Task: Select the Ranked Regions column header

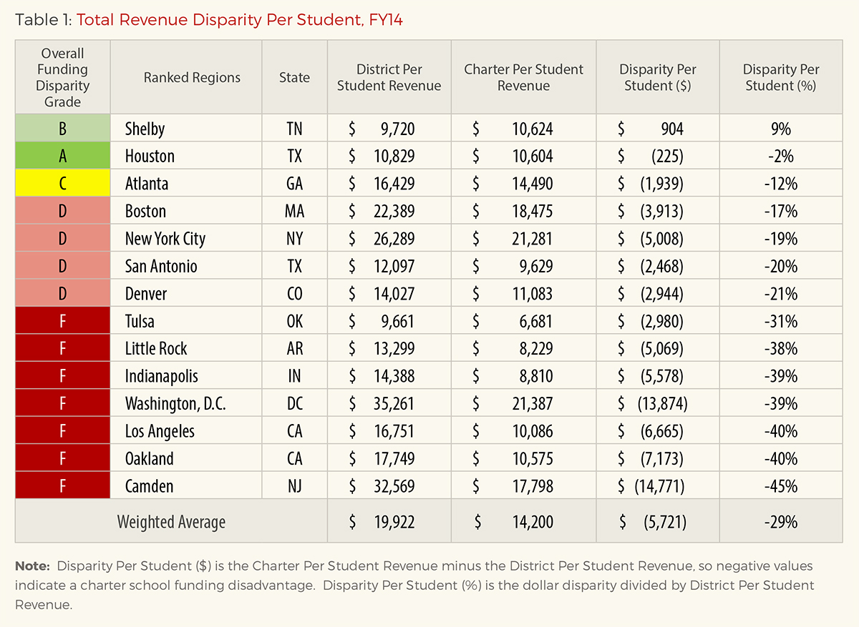Action: tap(192, 78)
